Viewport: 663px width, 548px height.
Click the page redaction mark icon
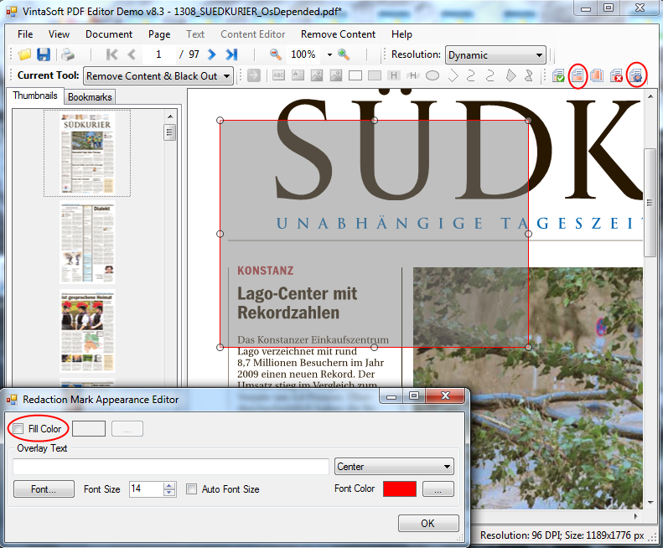click(x=578, y=75)
